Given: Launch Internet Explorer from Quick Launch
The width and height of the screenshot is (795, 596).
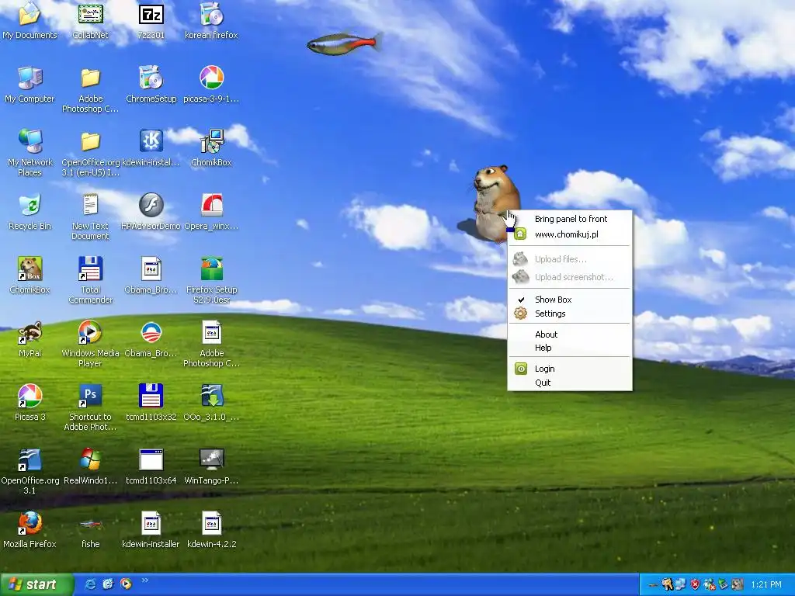Looking at the screenshot, I should tap(91, 584).
